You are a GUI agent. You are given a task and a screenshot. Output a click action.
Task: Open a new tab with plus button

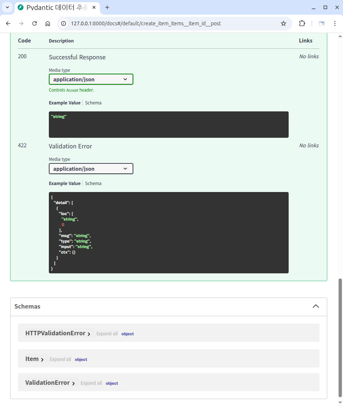[x=107, y=7]
